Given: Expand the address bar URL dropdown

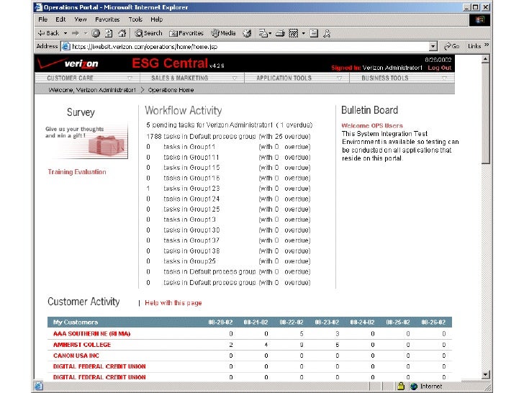Looking at the screenshot, I should click(x=433, y=47).
